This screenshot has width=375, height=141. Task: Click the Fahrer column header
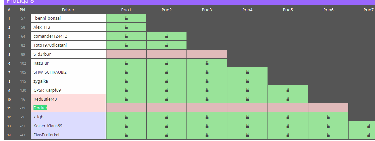point(68,10)
